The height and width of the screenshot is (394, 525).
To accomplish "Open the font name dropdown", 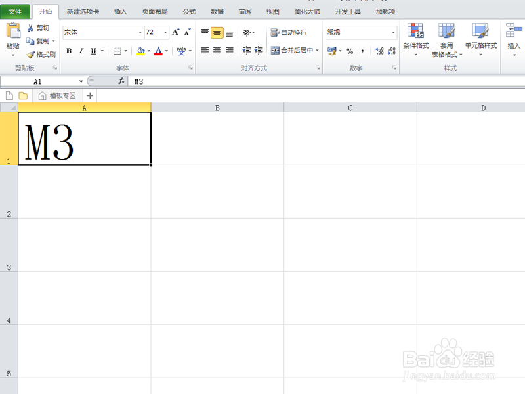I will [x=141, y=32].
